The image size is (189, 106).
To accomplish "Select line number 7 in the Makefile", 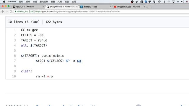I will (x=15, y=61).
